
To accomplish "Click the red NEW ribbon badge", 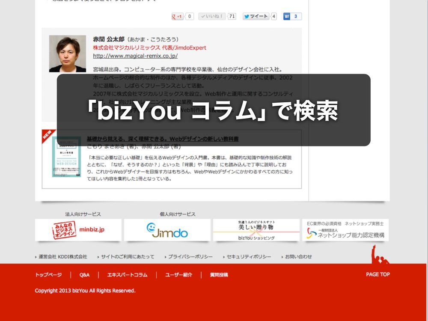I will pyautogui.click(x=48, y=135).
